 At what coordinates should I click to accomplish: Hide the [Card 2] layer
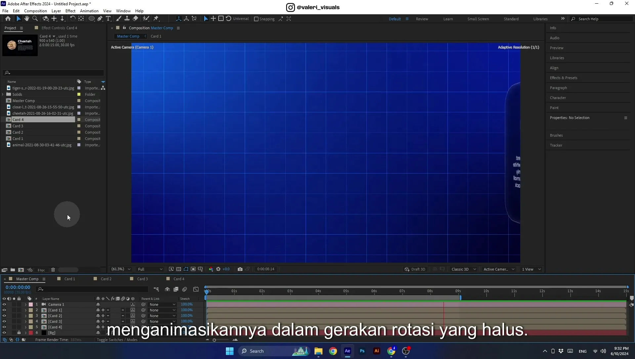click(4, 316)
